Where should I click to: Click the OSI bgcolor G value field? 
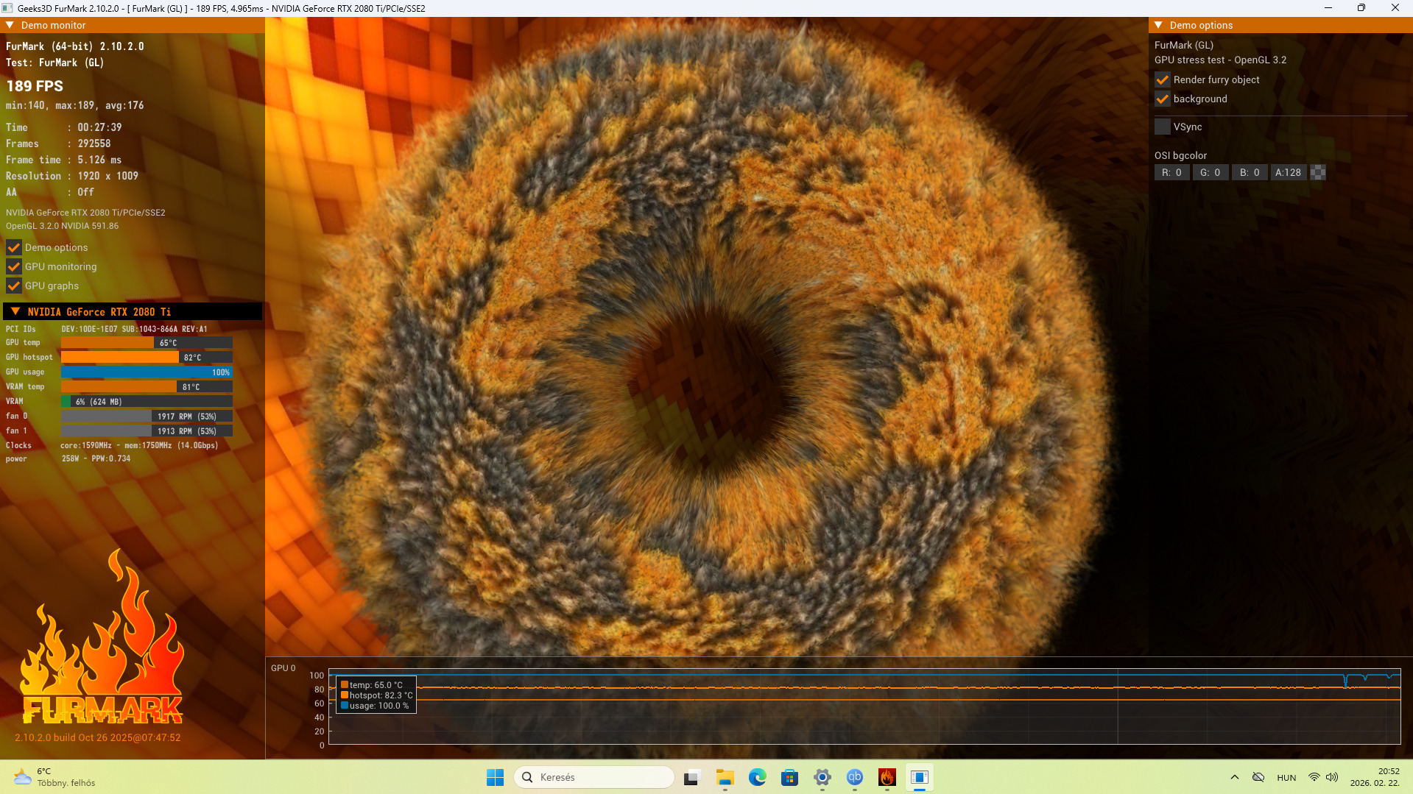pos(1211,172)
